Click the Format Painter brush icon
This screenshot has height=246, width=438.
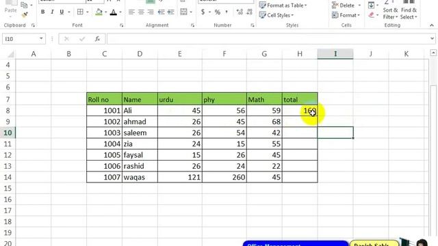[25, 15]
